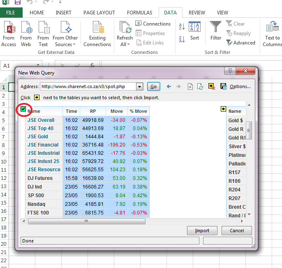The width and height of the screenshot is (282, 268).
Task: Click the Undo arrow in the Quick Access Toolbar
Action: pyautogui.click(x=30, y=2)
